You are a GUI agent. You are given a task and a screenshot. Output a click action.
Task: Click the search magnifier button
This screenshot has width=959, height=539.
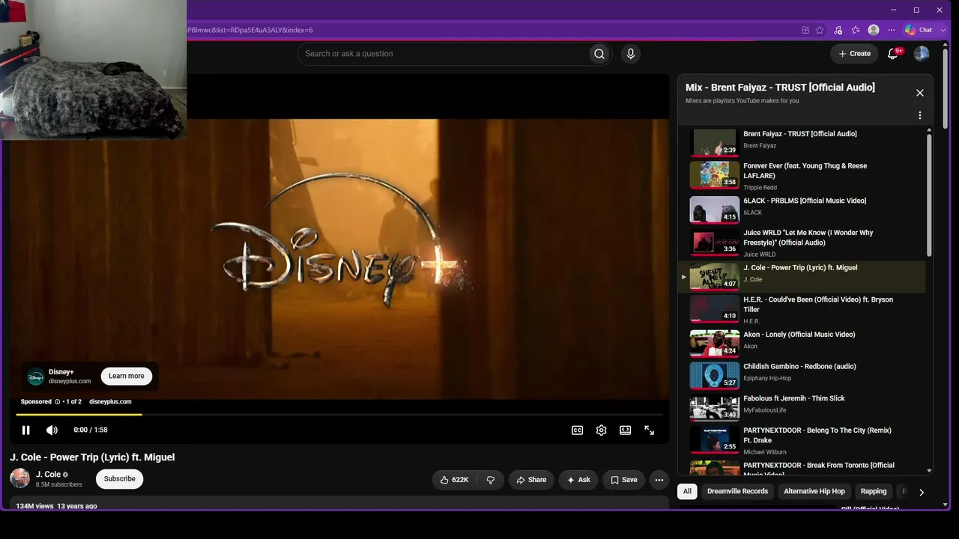coord(599,54)
